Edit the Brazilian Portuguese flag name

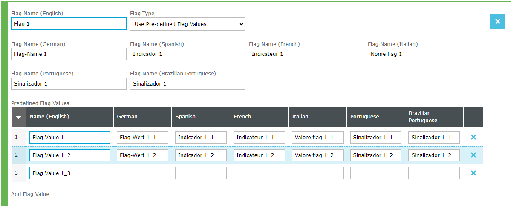tap(188, 84)
